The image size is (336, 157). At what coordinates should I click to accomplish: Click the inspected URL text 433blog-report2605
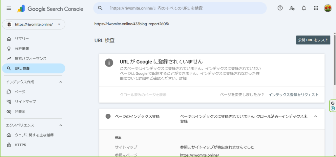point(132,24)
